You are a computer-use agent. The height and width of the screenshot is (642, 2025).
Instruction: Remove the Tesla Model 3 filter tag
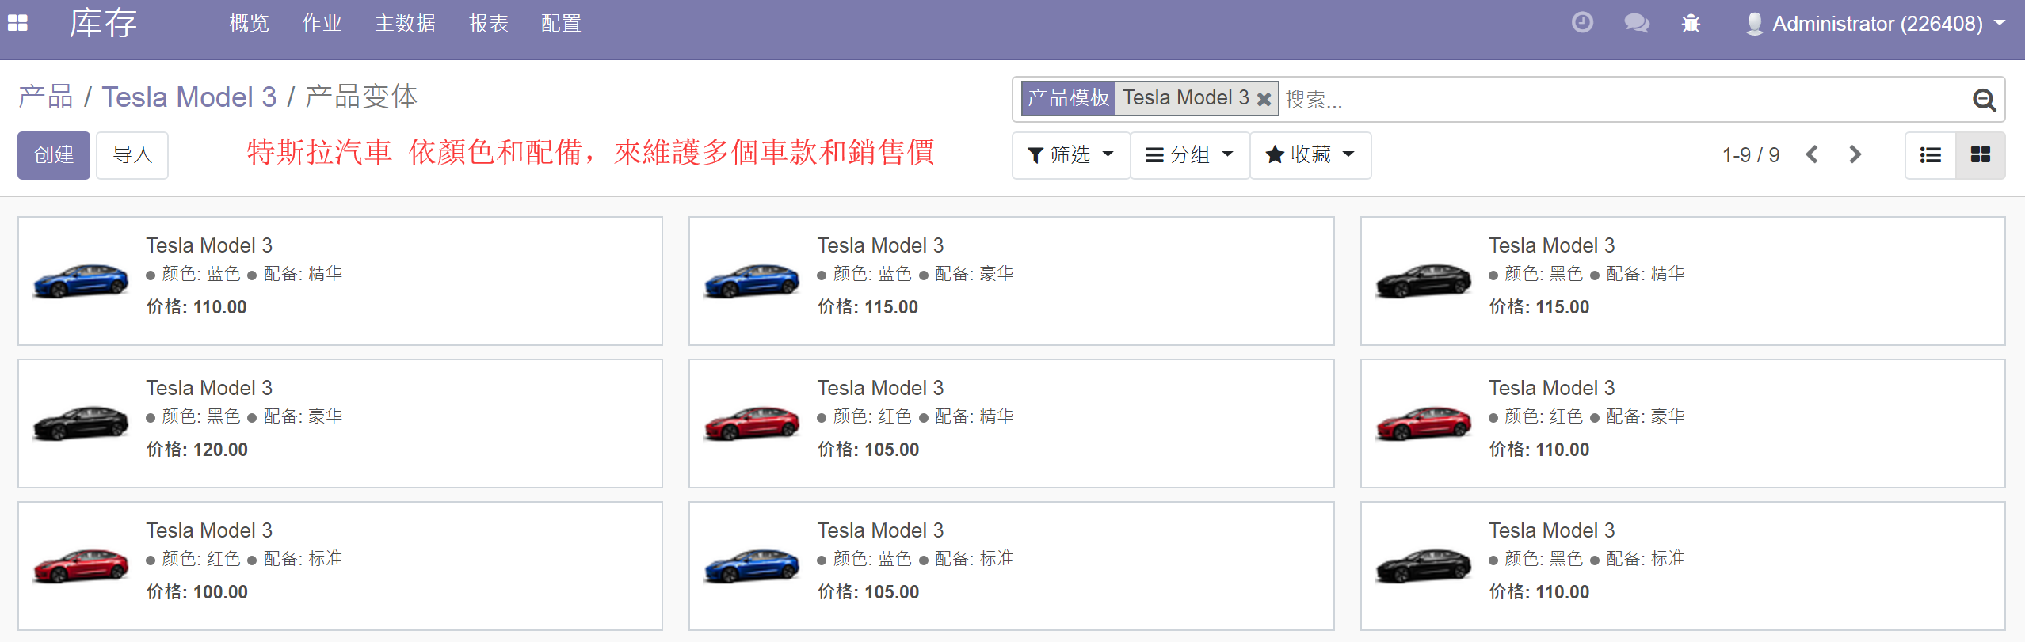(1264, 99)
